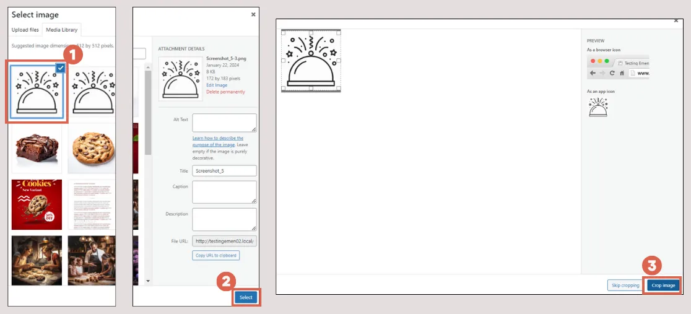The height and width of the screenshot is (314, 691).
Task: Uncheck the selected dome image checkmark
Action: coord(60,68)
